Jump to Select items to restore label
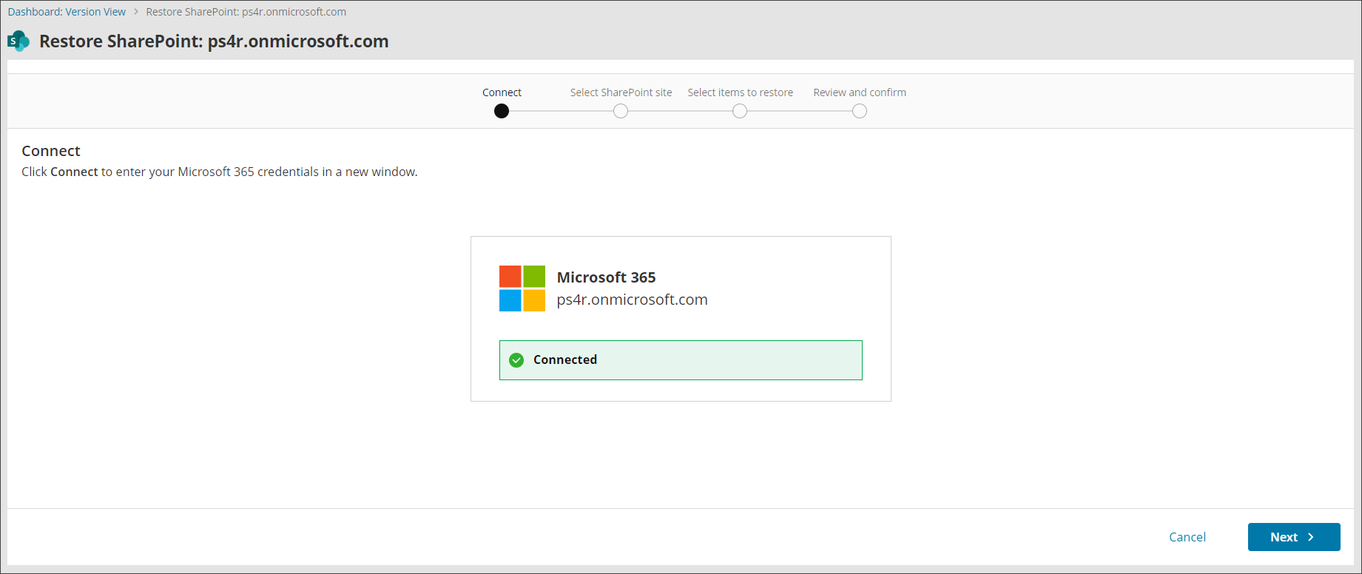Screen dimensions: 1362x574 [740, 92]
